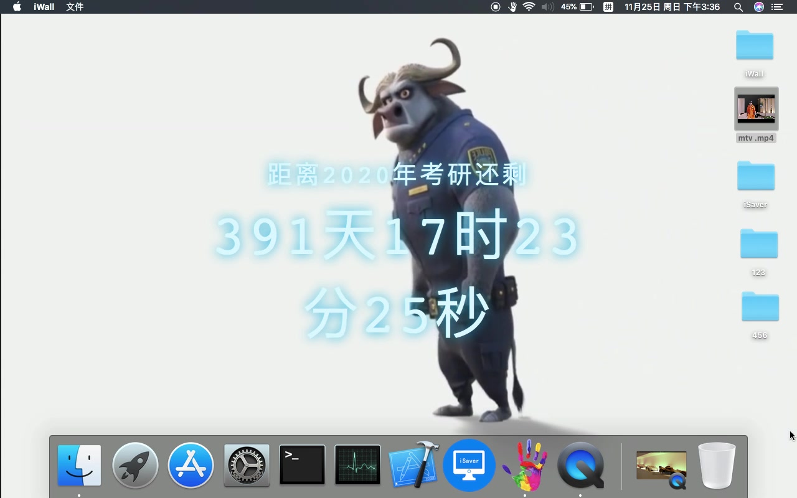Open the iWall menu in menu bar

point(44,7)
